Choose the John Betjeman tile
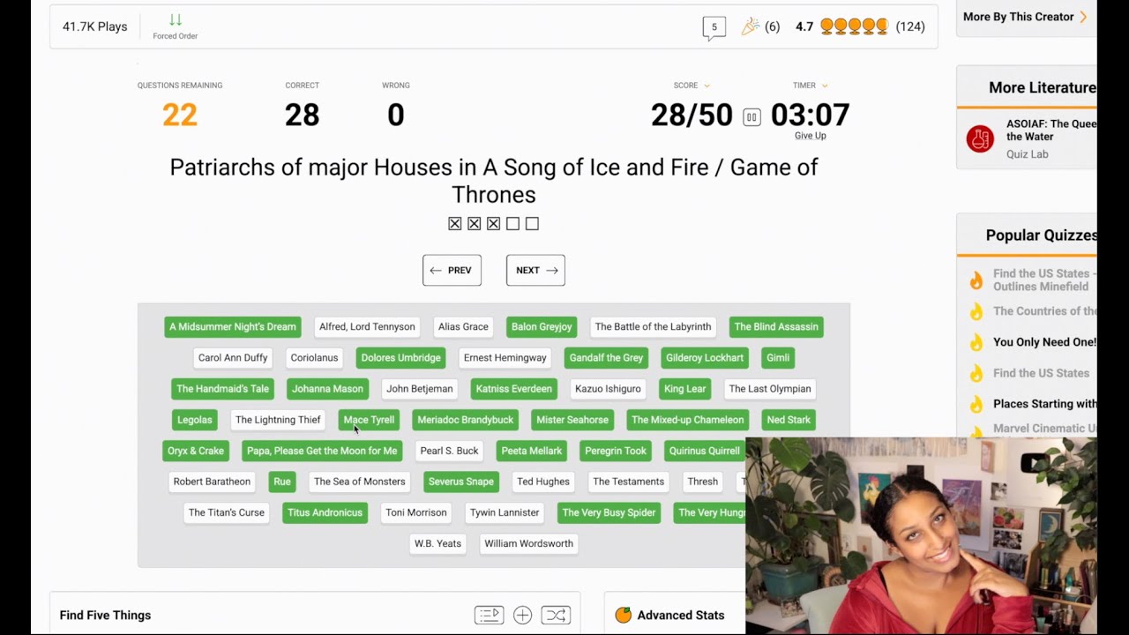 (420, 388)
